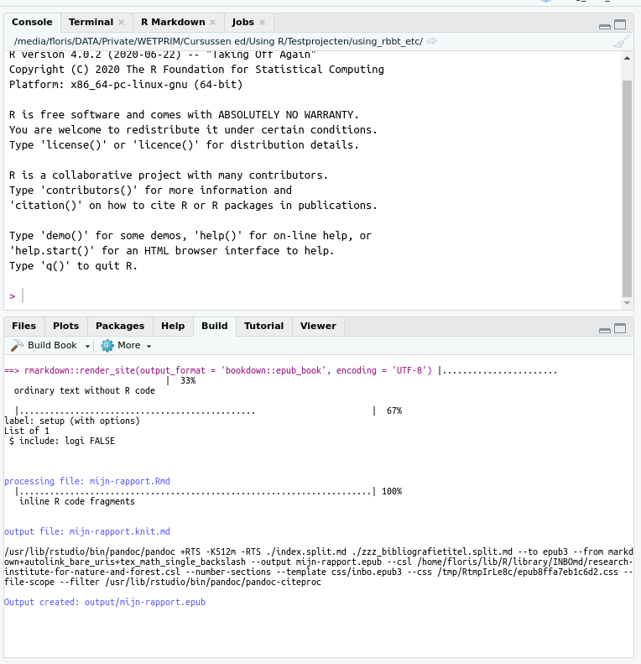Click the rmarkdown::render_site command line
This screenshot has width=641, height=664.
pos(218,370)
